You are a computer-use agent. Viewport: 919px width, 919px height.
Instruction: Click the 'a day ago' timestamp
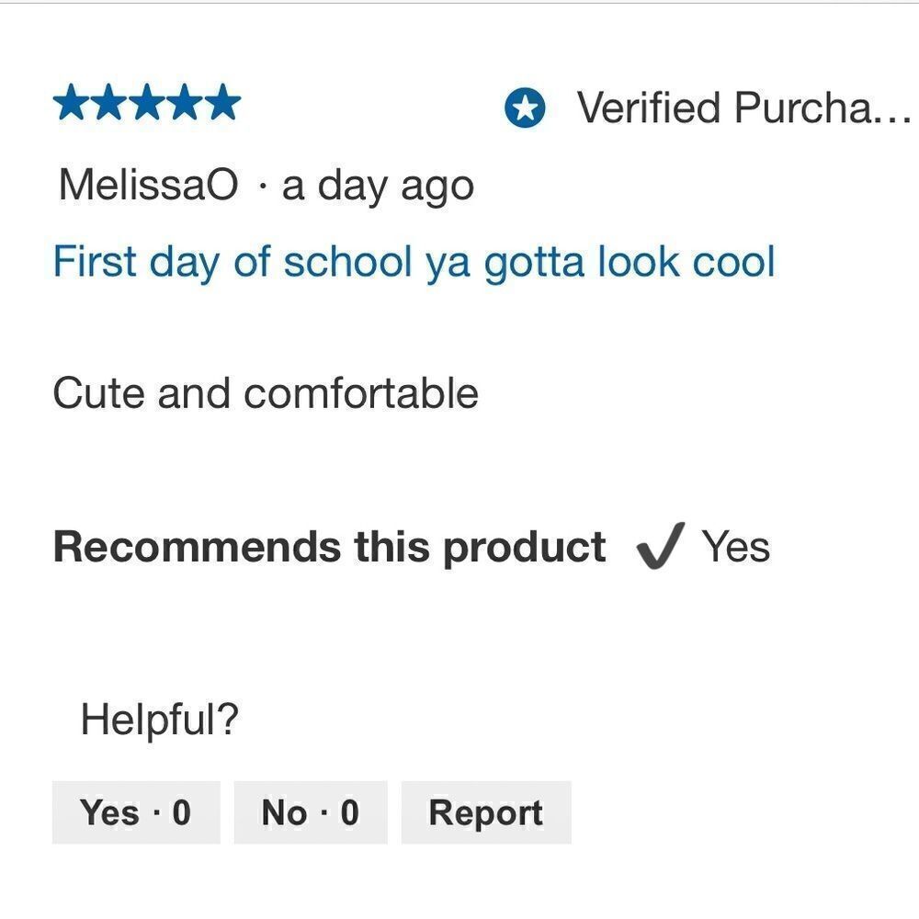click(378, 187)
